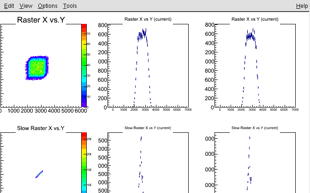Click middle 'Slow Raster X vs Y (current)' title
The width and height of the screenshot is (310, 193).
[x=148, y=128]
